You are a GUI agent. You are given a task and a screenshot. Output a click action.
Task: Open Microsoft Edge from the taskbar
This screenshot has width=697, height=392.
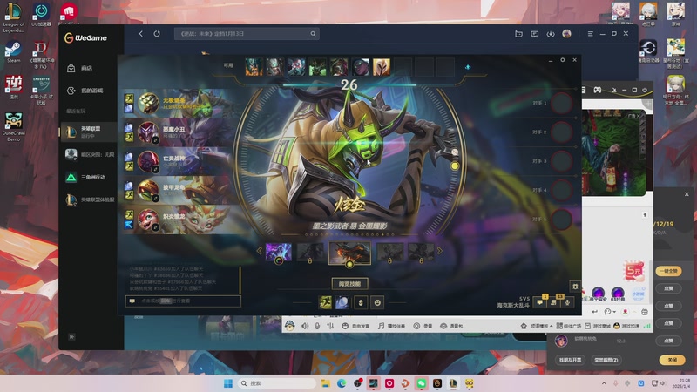tap(342, 383)
